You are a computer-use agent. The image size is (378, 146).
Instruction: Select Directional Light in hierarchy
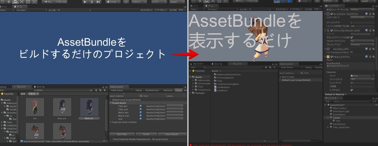[341, 111]
